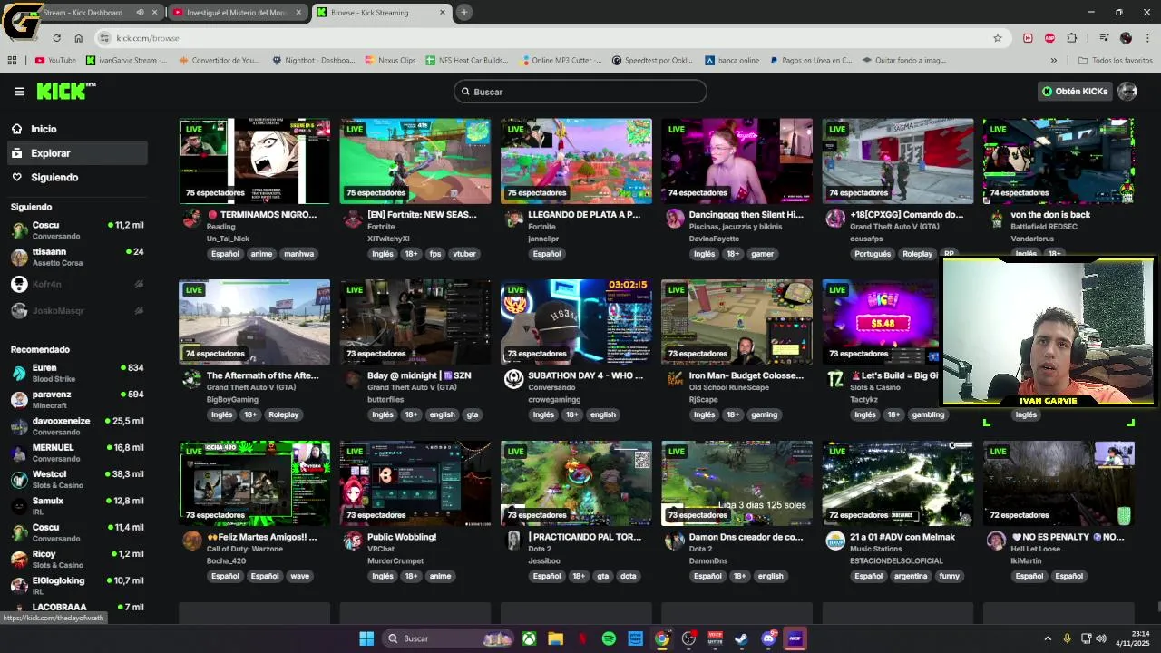The image size is (1161, 653).
Task: Open the Xbox app from the taskbar
Action: (x=529, y=638)
